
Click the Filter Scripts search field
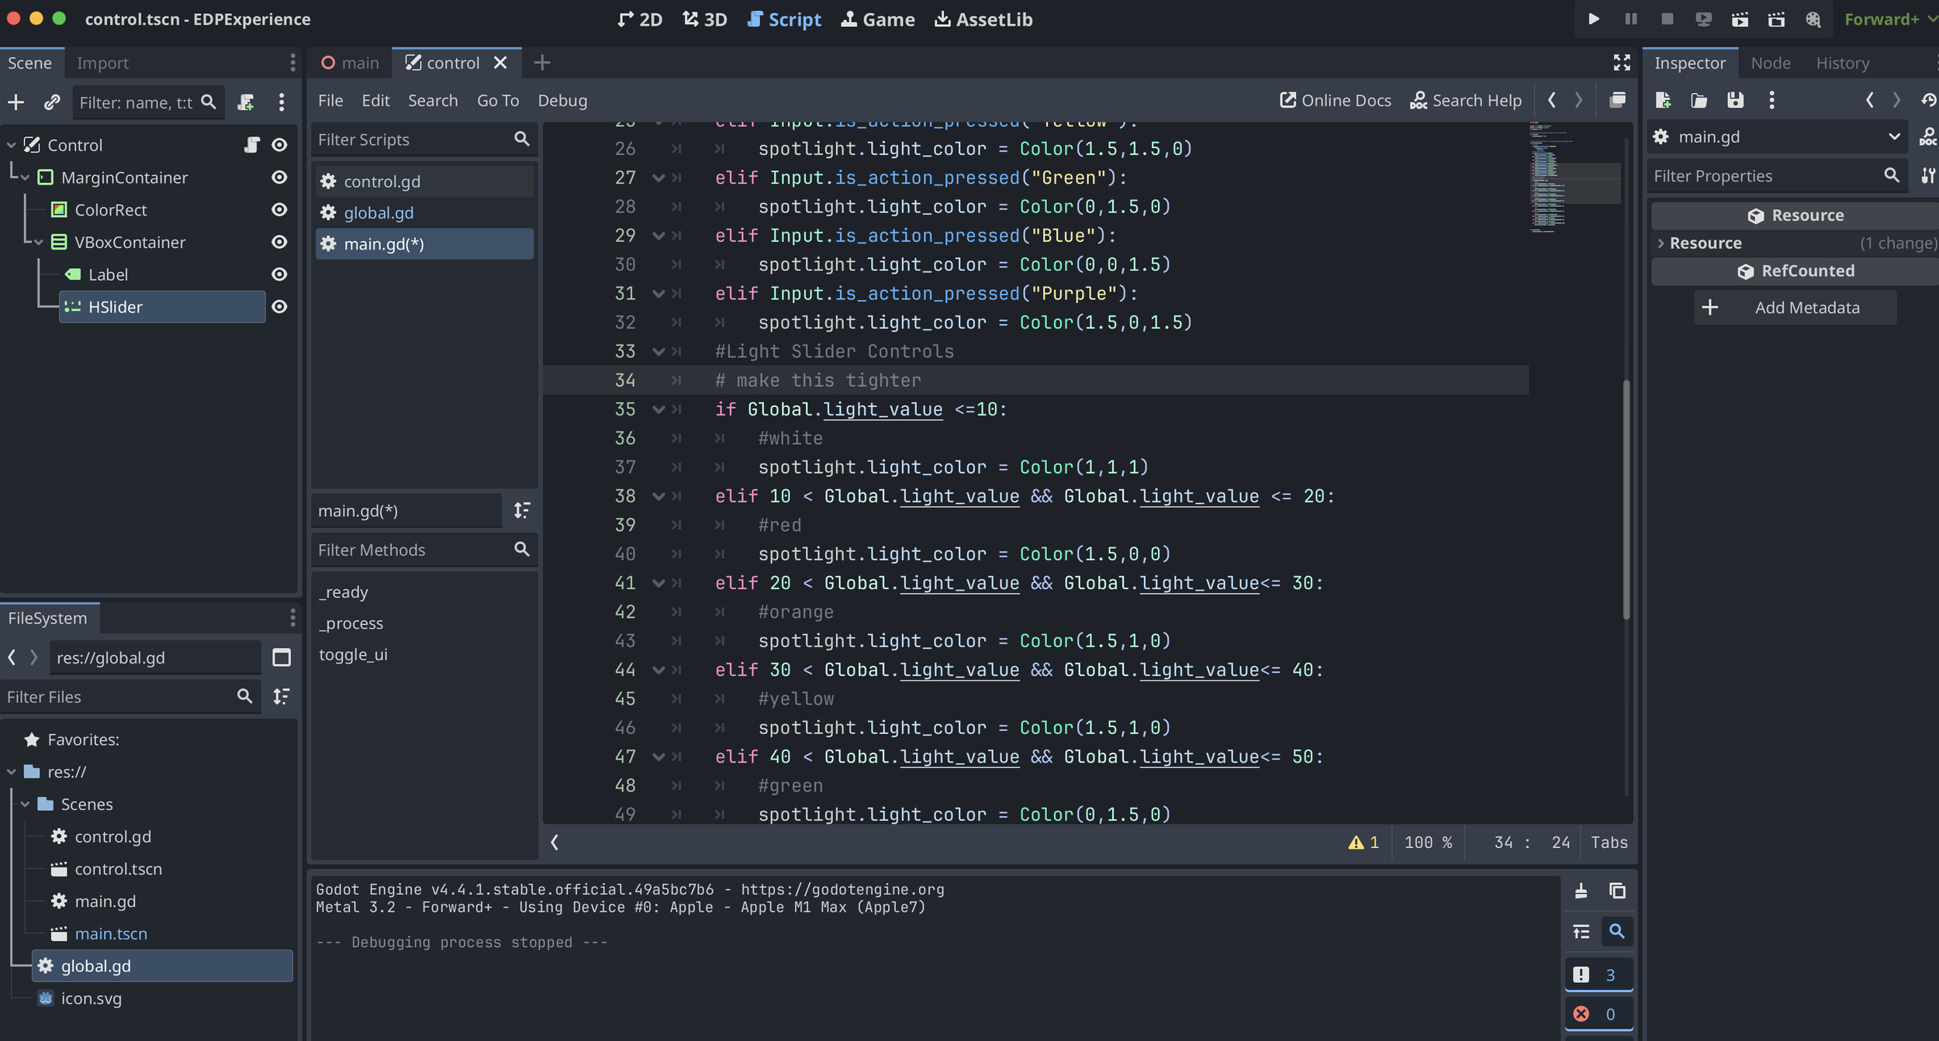pyautogui.click(x=411, y=140)
